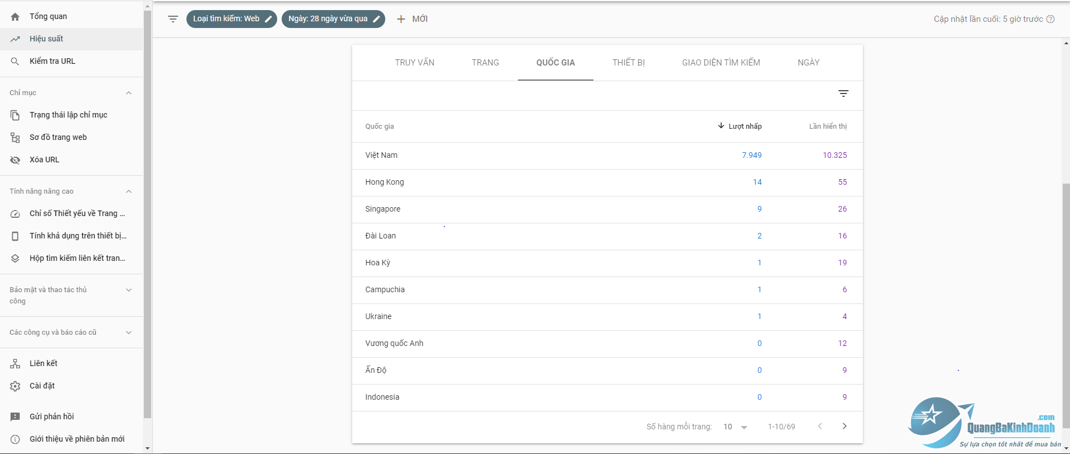1070x454 pixels.
Task: Click Kiểm tra URL search icon
Action: (15, 62)
